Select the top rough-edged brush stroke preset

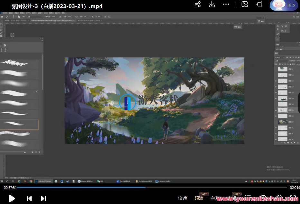tap(14, 63)
